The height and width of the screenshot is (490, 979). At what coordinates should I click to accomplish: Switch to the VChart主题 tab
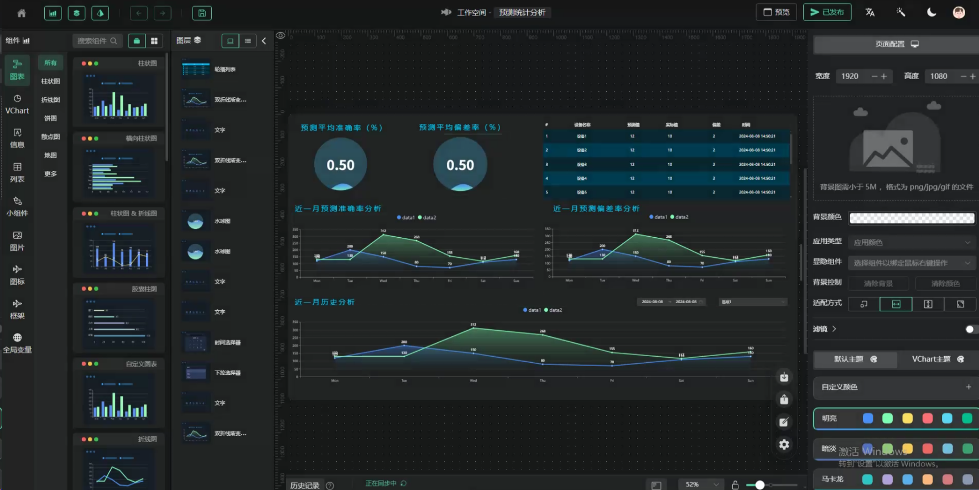click(x=938, y=359)
